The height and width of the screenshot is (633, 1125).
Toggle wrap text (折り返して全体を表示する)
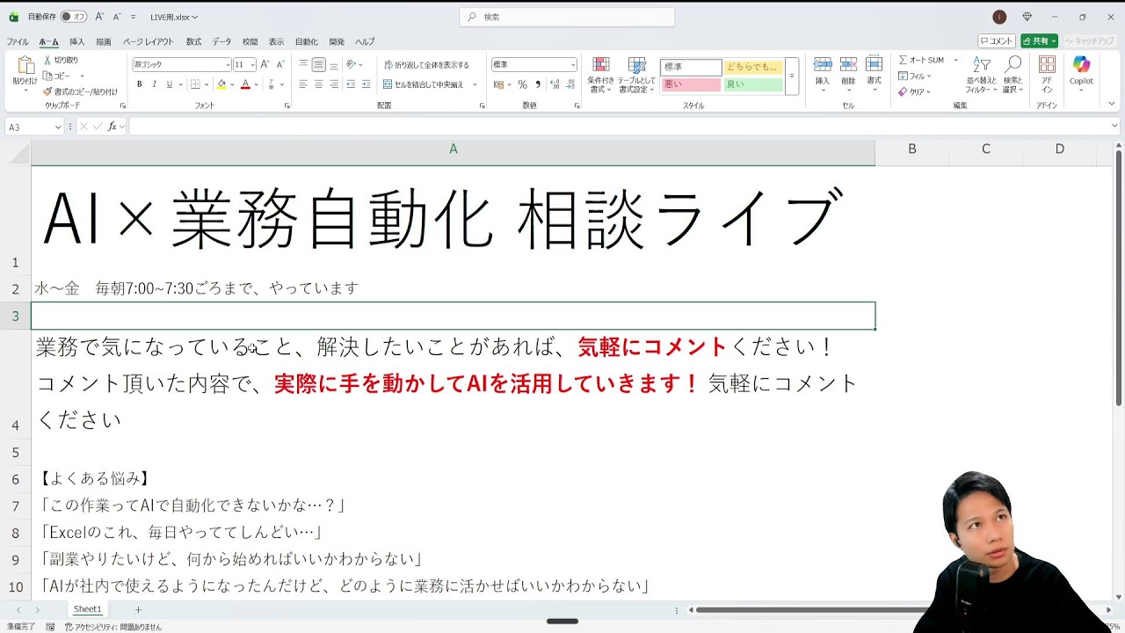pos(427,65)
